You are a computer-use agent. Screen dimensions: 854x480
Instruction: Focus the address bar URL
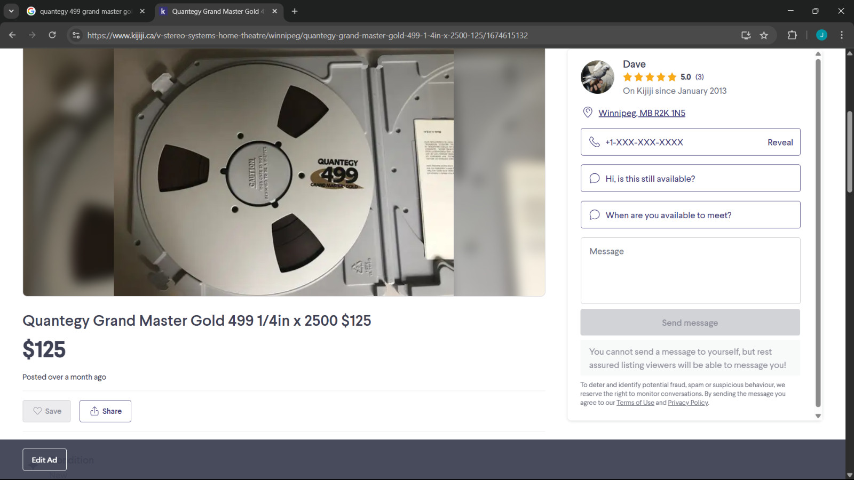(x=307, y=35)
